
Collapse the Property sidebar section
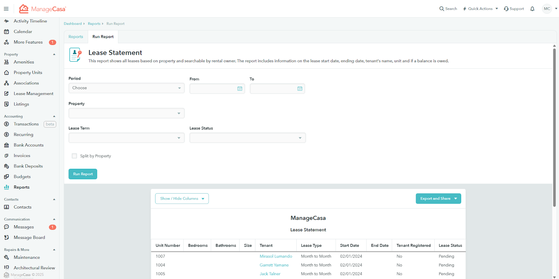[54, 54]
